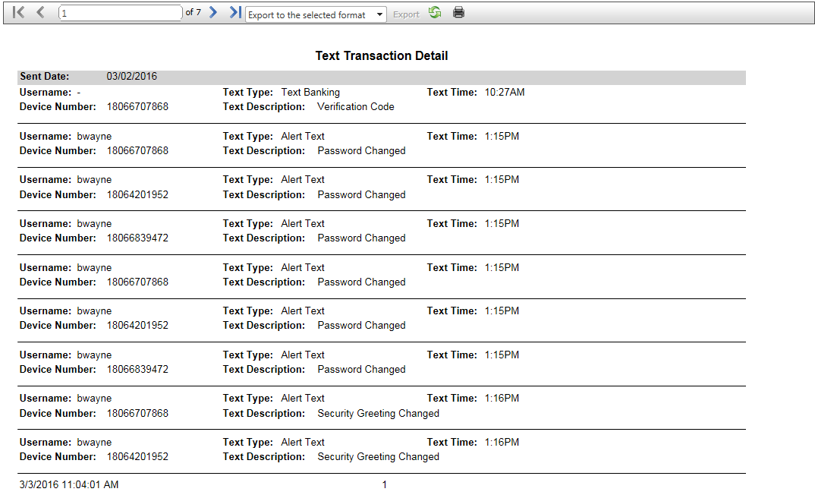
Task: Click into the current page number field
Action: click(x=120, y=13)
